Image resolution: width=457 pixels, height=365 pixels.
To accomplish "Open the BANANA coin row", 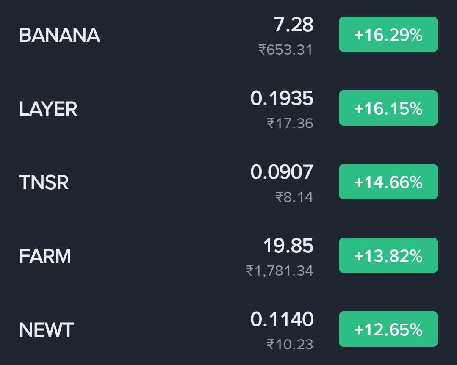I will (229, 35).
